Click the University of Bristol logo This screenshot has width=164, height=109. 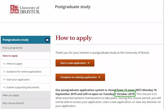[x=25, y=9]
